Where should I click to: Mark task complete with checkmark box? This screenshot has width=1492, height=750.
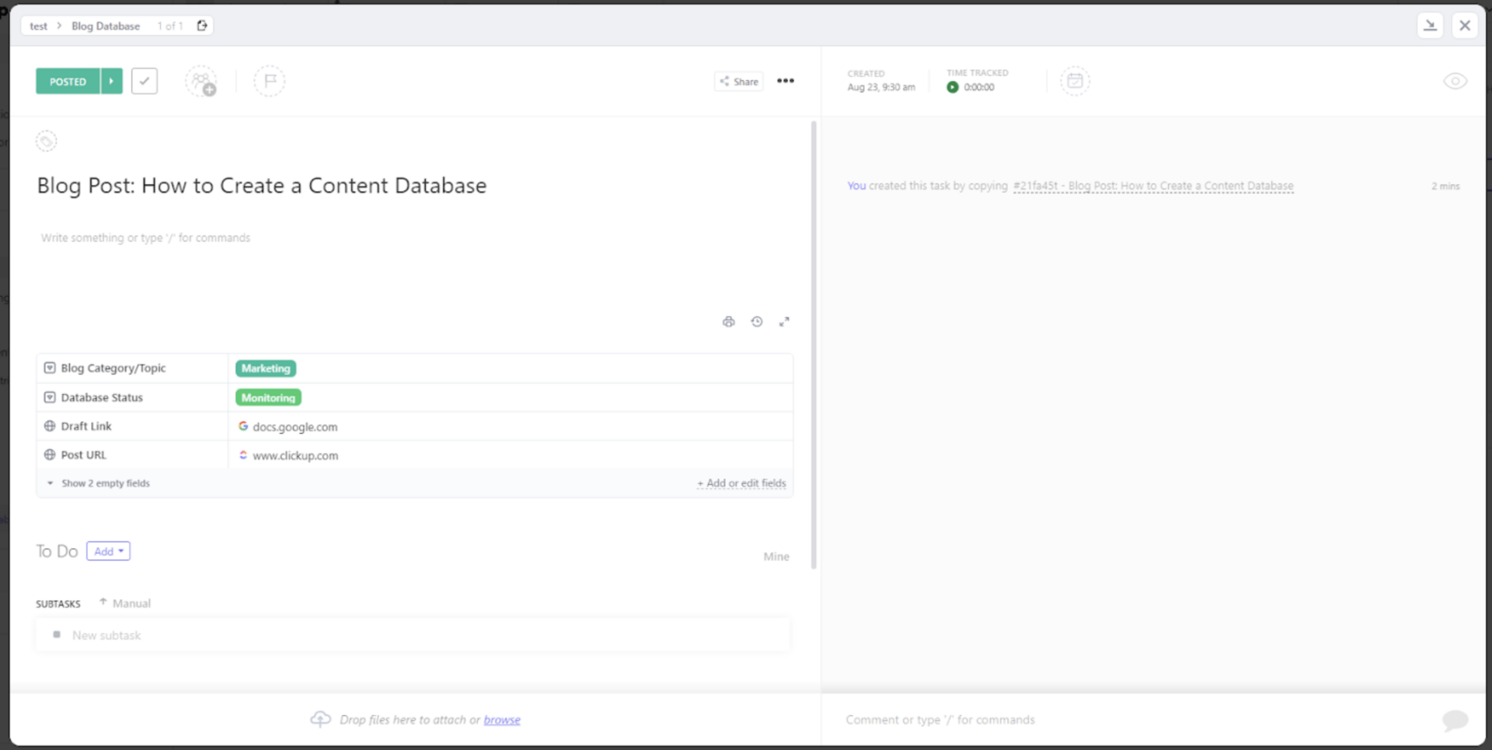coord(145,81)
